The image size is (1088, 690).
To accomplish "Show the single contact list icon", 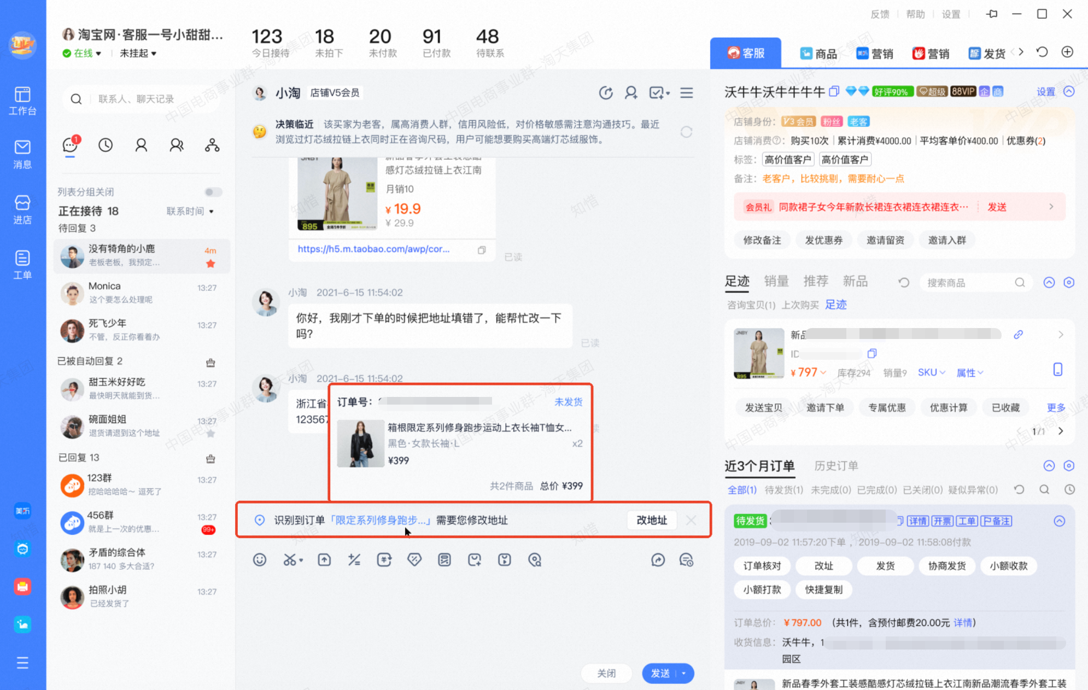I will [141, 145].
